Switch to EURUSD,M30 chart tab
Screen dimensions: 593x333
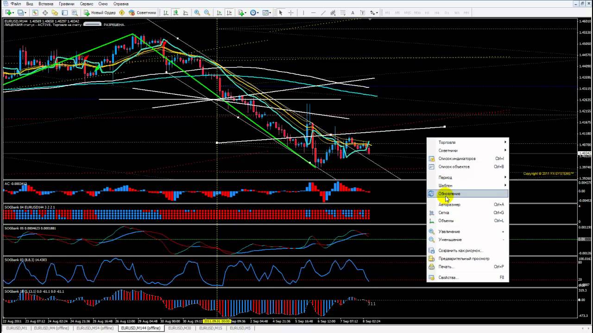click(x=179, y=328)
